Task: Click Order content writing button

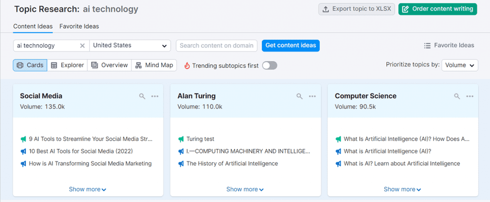Action: 437,9
